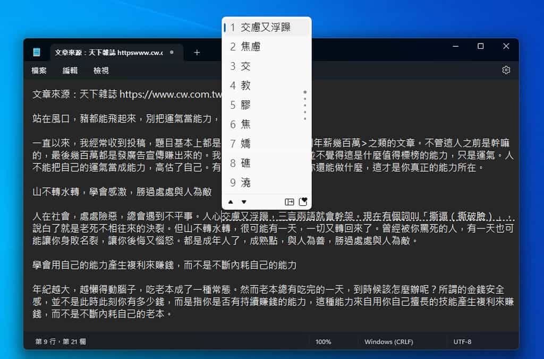The image size is (544, 359).
Task: Add a new tab with plus button
Action: point(197,52)
